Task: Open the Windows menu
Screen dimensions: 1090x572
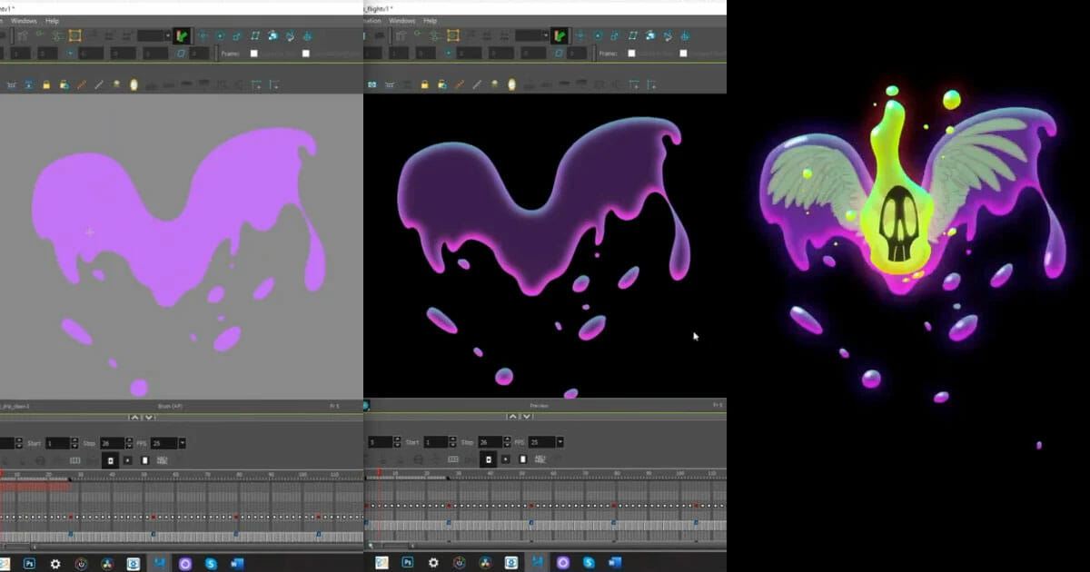Action: (25, 20)
